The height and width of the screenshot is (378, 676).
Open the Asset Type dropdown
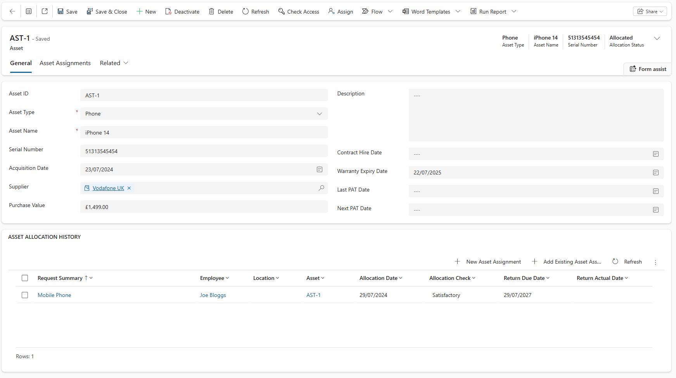click(x=319, y=114)
